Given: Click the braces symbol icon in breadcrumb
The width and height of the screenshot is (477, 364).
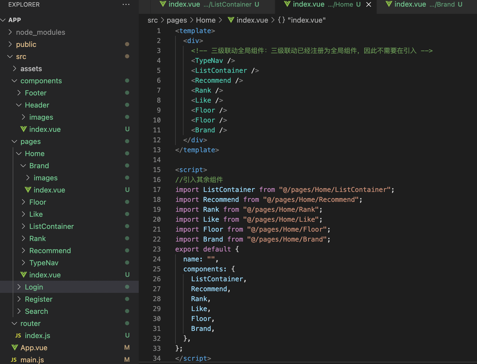Looking at the screenshot, I should pyautogui.click(x=281, y=20).
